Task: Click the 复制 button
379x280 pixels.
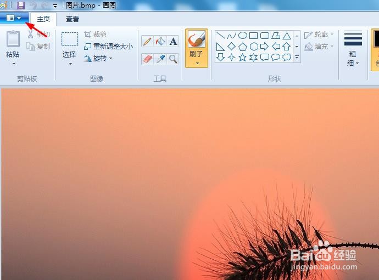Action: pyautogui.click(x=38, y=47)
